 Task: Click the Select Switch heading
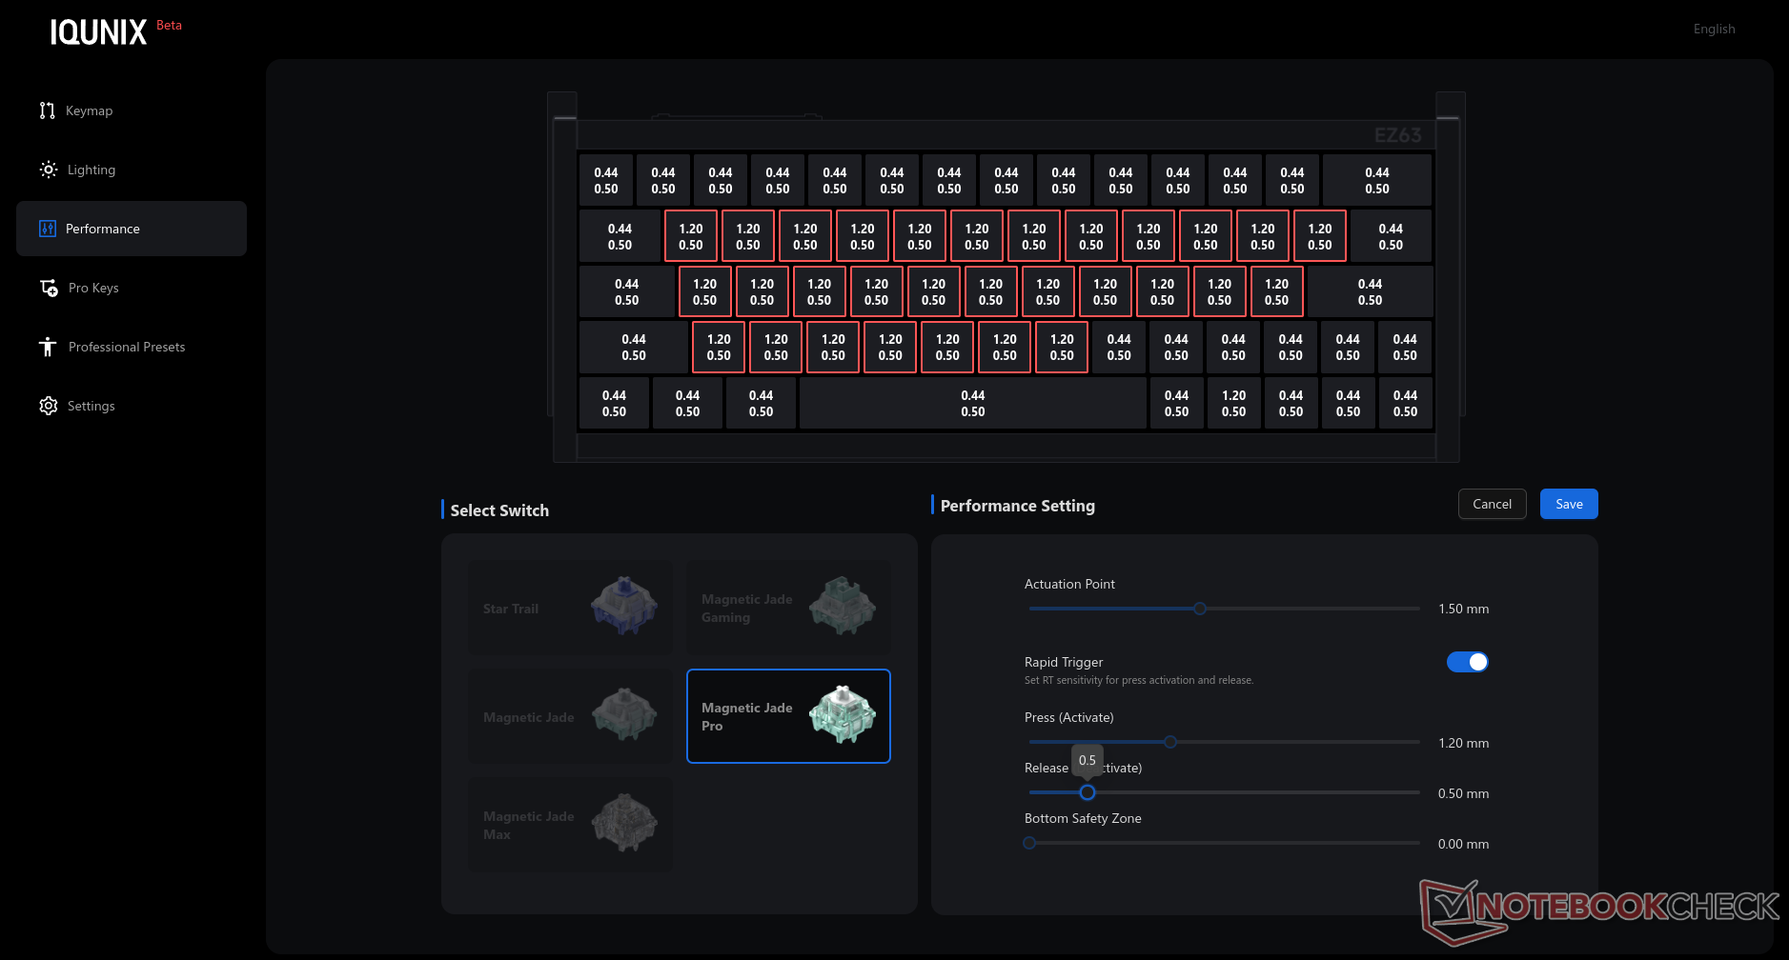tap(499, 510)
